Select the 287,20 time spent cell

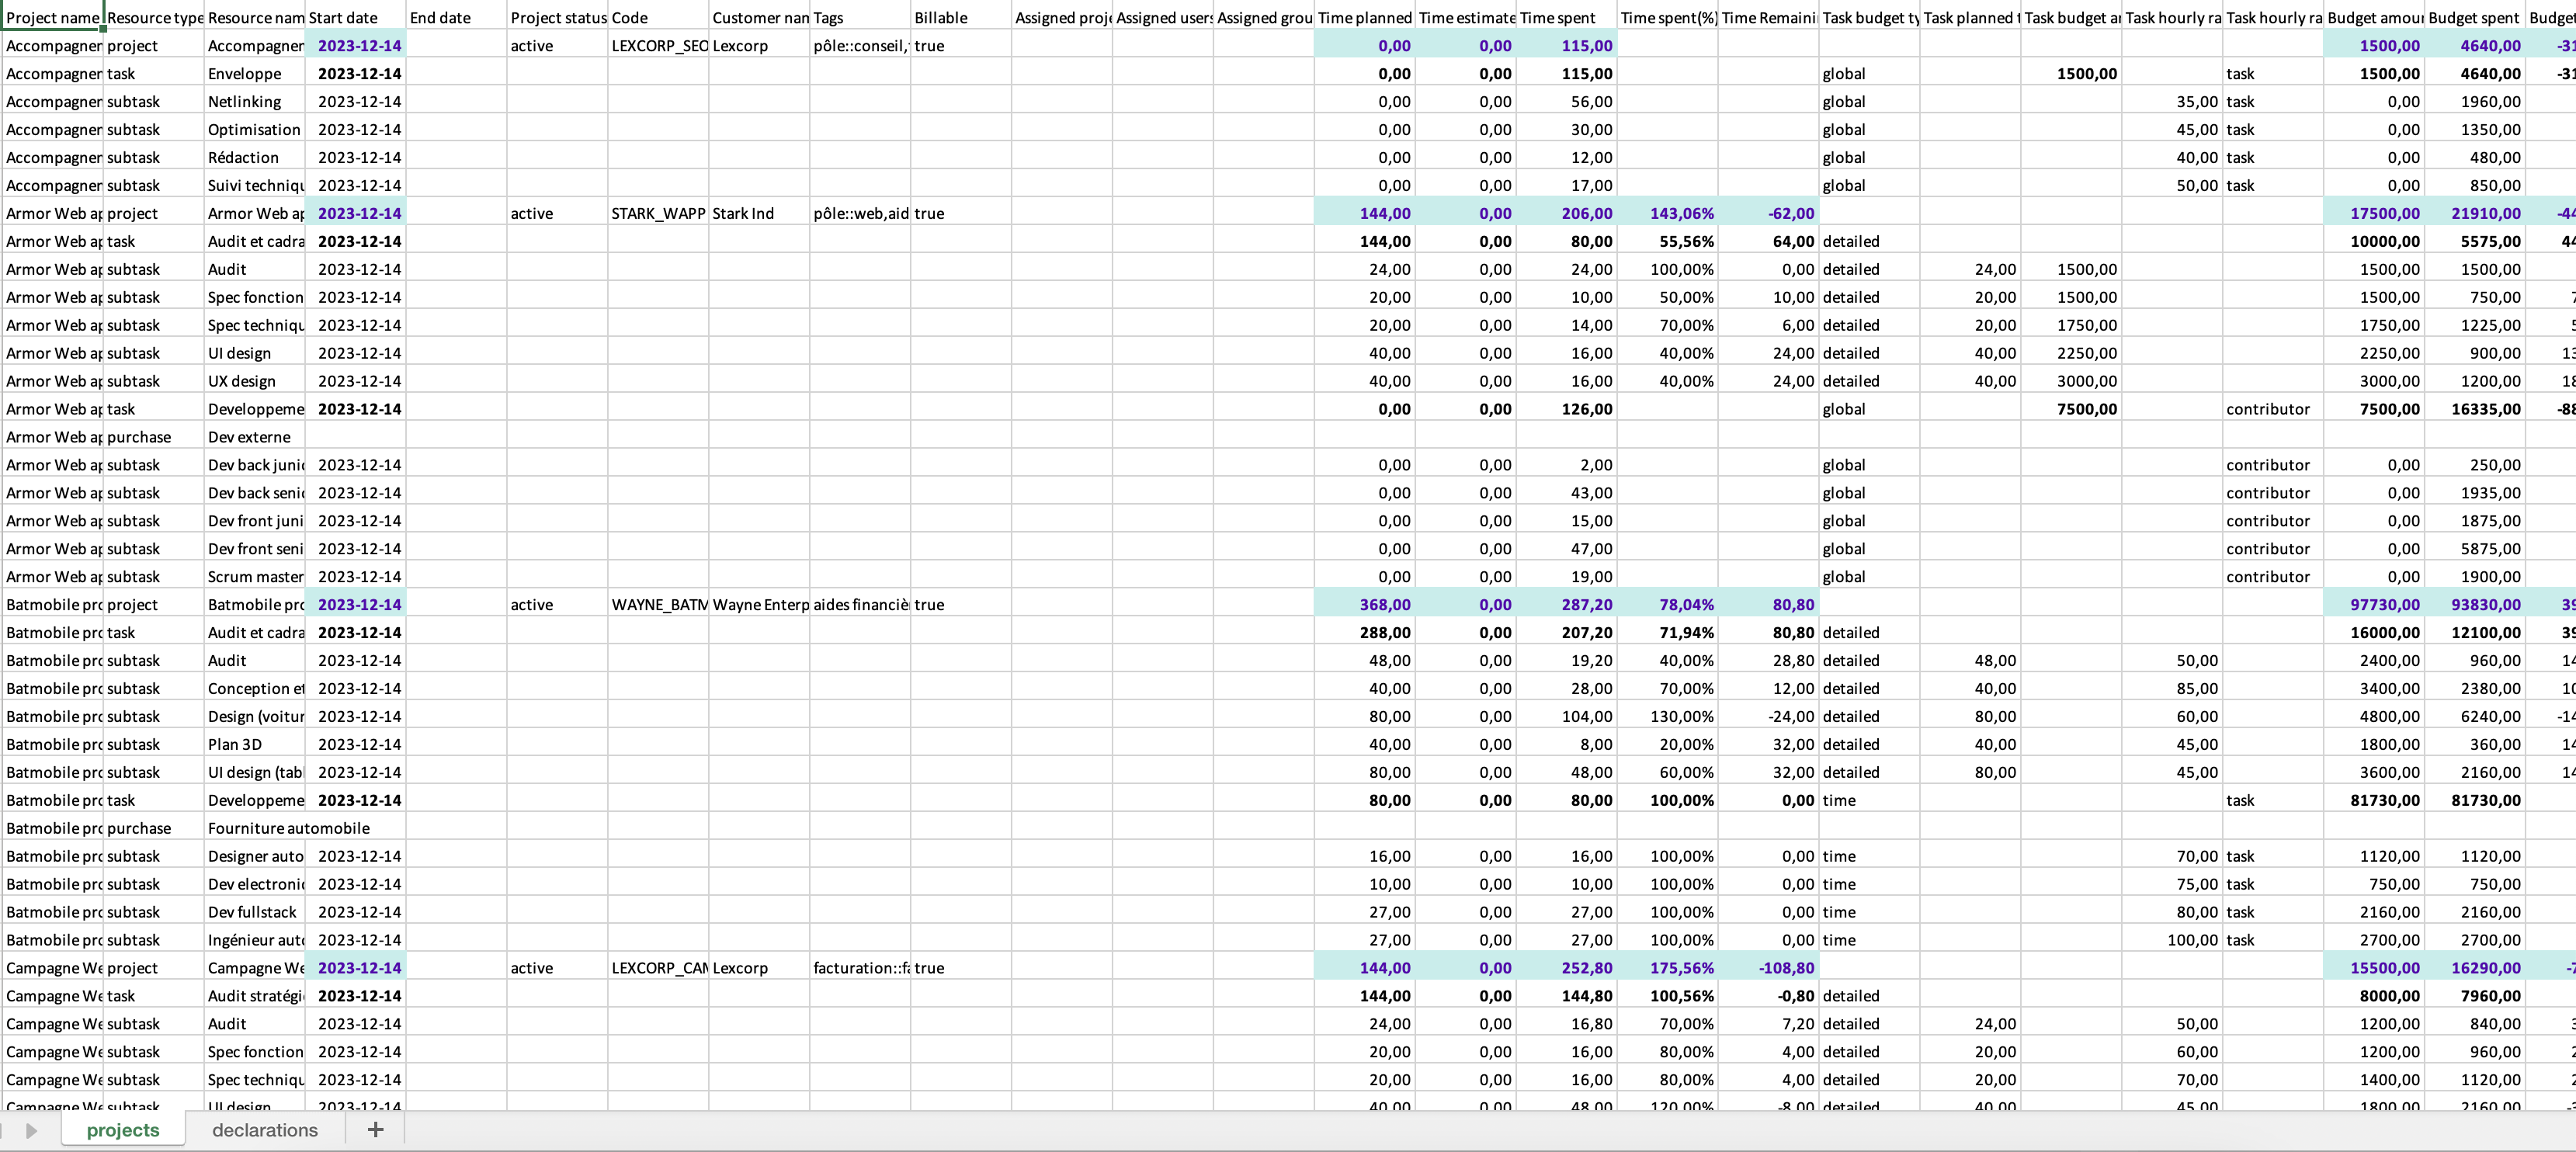(1566, 604)
